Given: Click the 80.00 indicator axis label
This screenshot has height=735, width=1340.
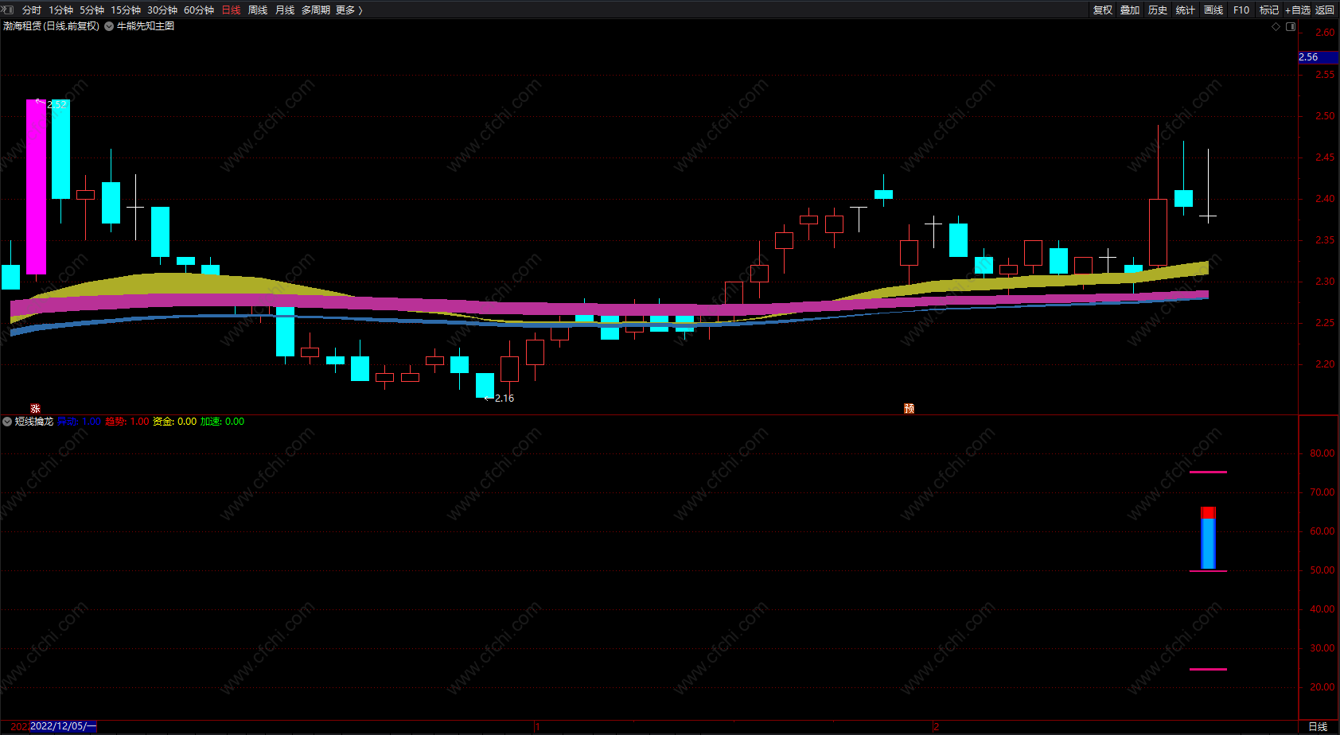Looking at the screenshot, I should click(1322, 453).
